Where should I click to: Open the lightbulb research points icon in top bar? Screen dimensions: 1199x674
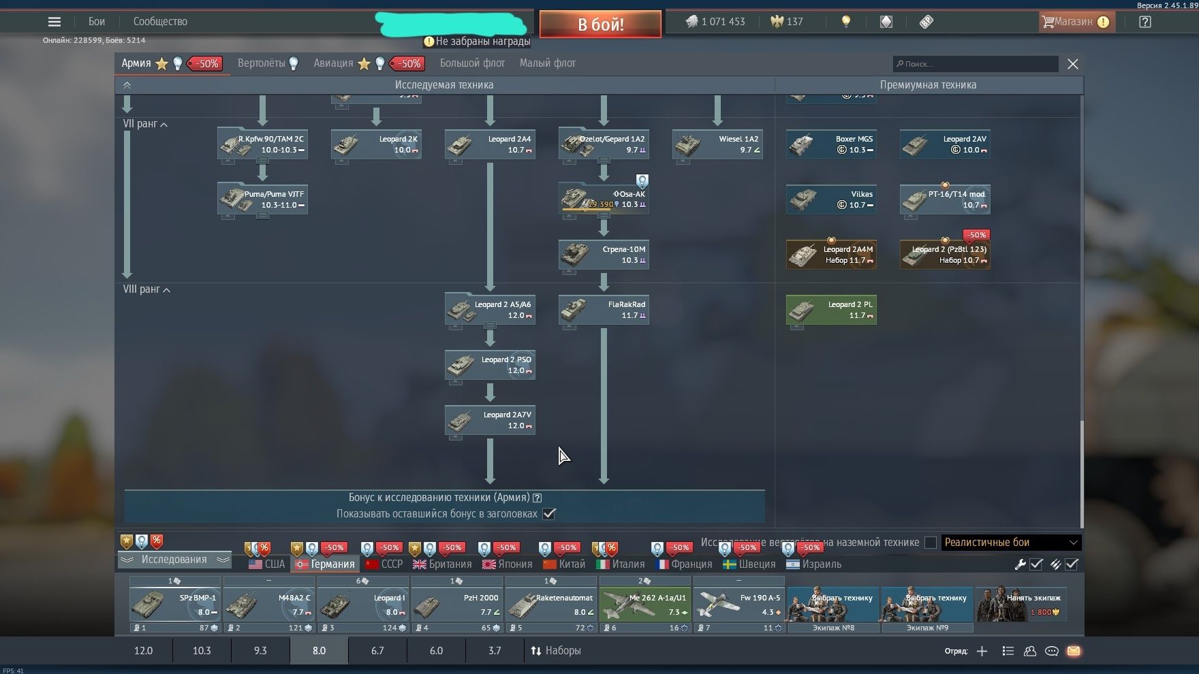click(x=846, y=22)
